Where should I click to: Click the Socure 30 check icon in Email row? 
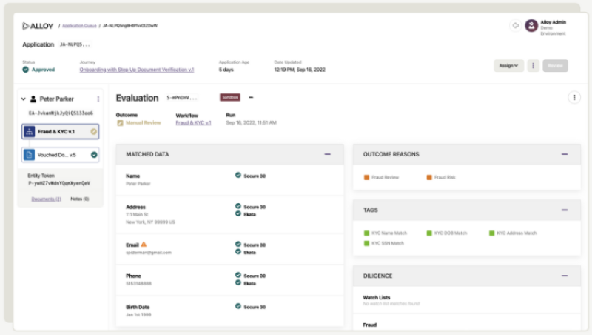pyautogui.click(x=238, y=244)
